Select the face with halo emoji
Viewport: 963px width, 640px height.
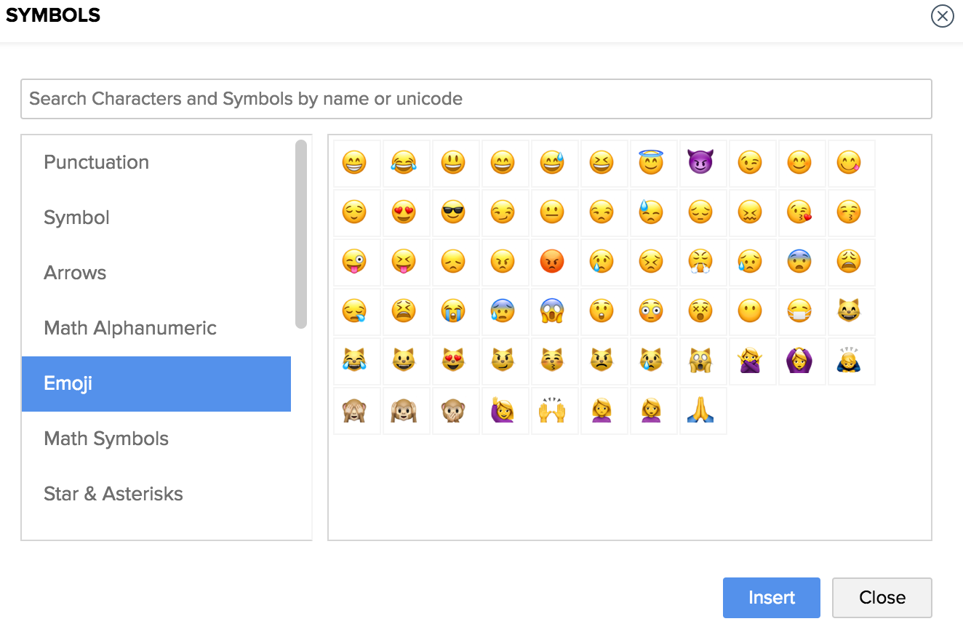click(x=651, y=163)
